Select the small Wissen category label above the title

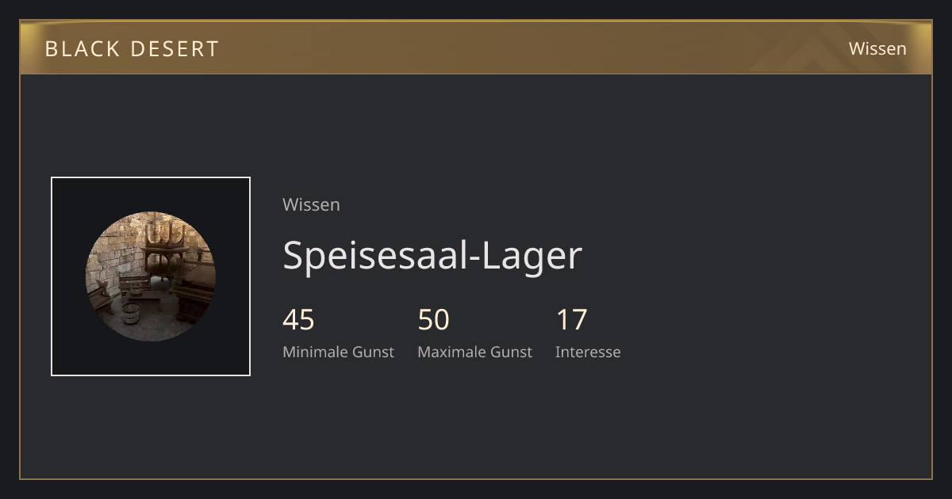(x=311, y=204)
